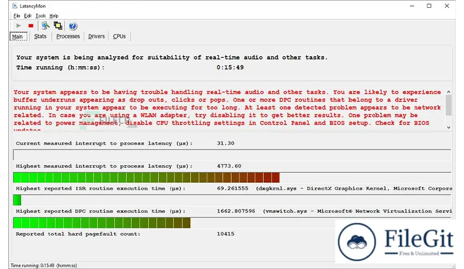Switch to the CPUs tab
Viewport: 464px width, 269px height.
coord(119,36)
